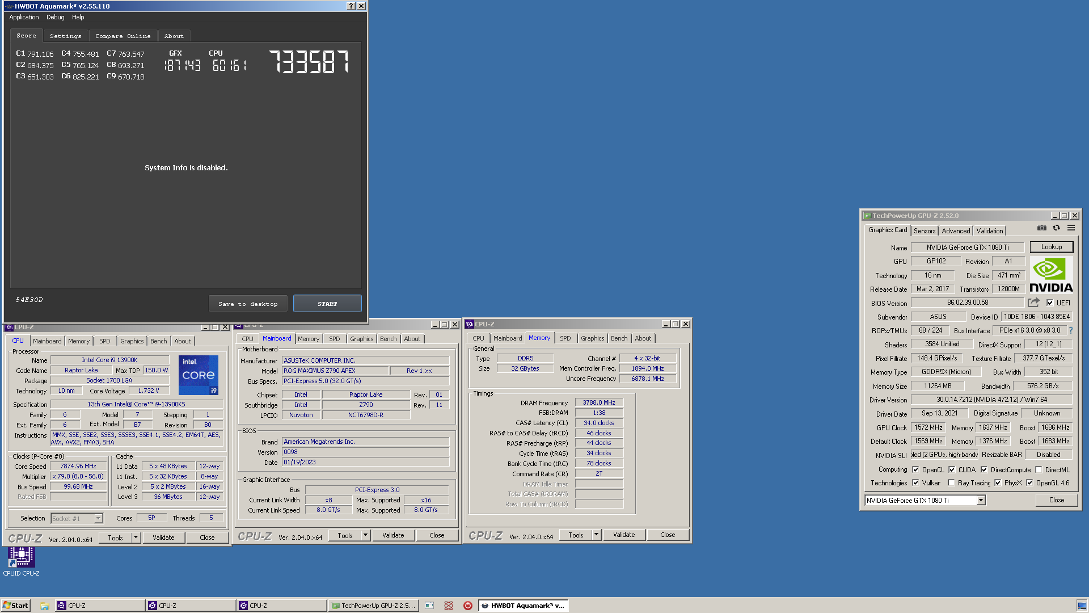This screenshot has height=613, width=1089.
Task: Switch to Aquamark Settings tab
Action: pyautogui.click(x=66, y=36)
